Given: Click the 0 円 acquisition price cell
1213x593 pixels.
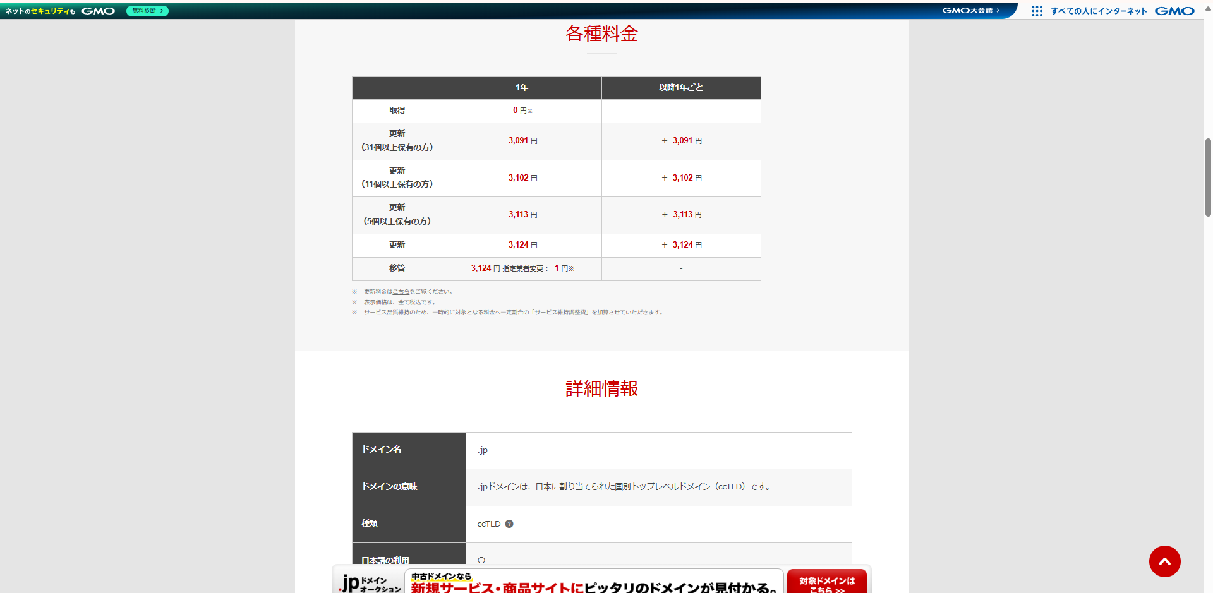Looking at the screenshot, I should 522,111.
